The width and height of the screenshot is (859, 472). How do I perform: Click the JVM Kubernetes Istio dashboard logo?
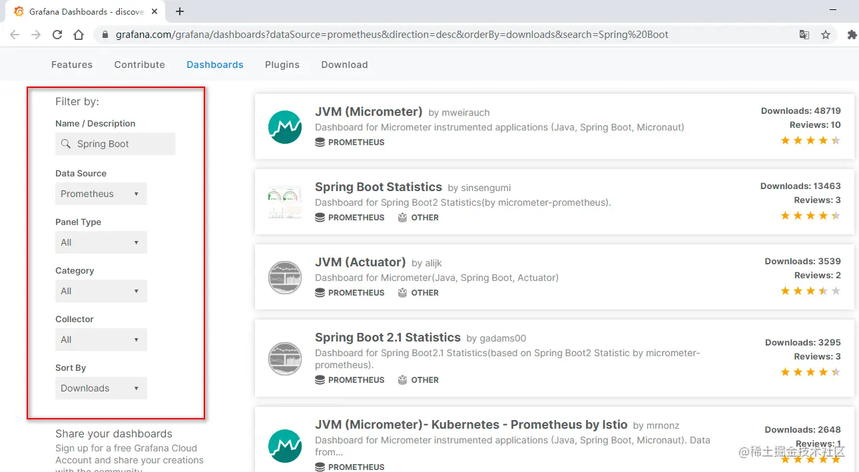pyautogui.click(x=285, y=445)
